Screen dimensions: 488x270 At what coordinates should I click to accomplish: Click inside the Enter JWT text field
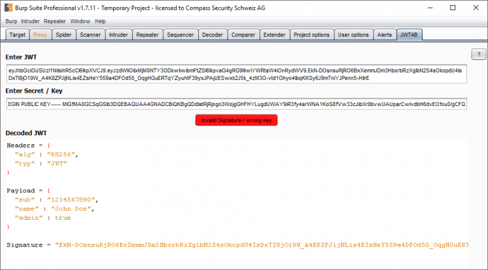point(236,74)
